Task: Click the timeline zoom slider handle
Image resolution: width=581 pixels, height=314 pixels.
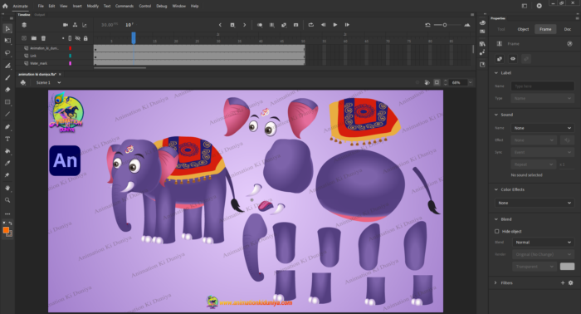Action: pyautogui.click(x=445, y=25)
